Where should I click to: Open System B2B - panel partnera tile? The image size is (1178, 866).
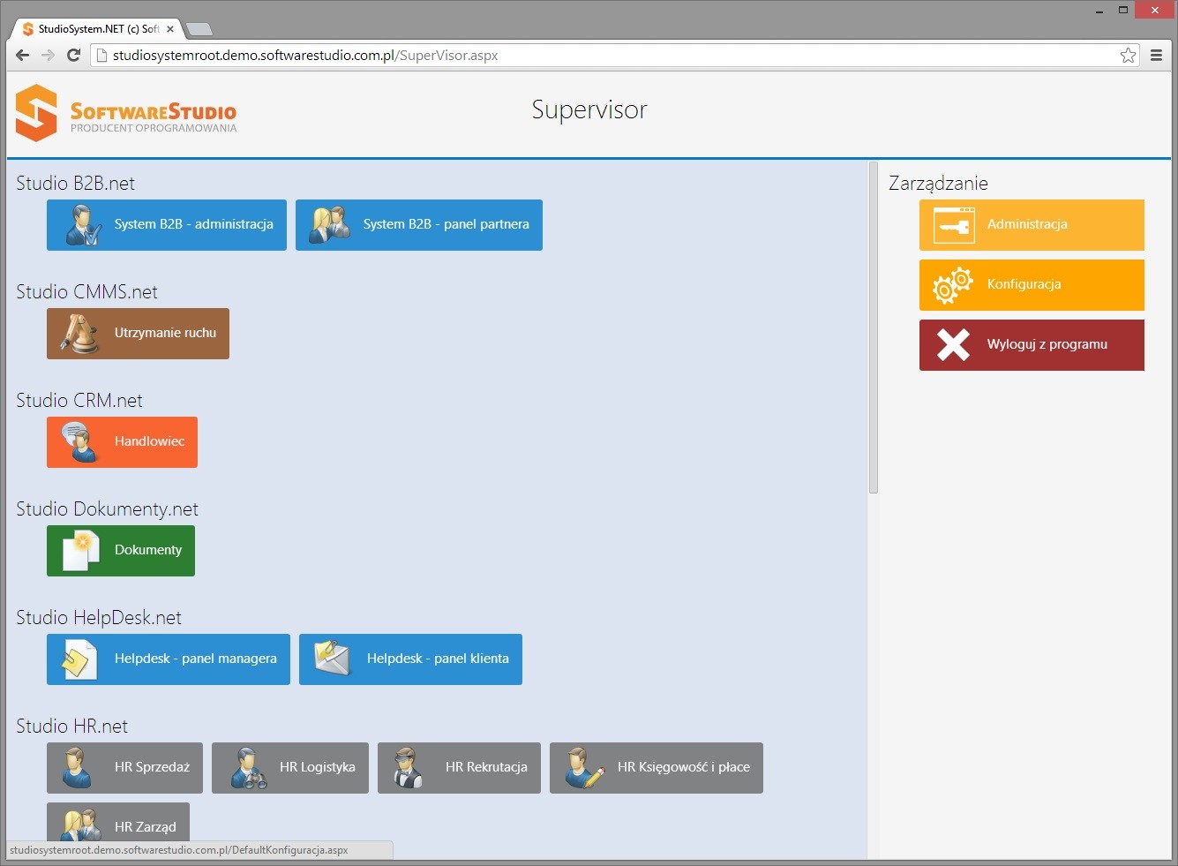coord(419,225)
